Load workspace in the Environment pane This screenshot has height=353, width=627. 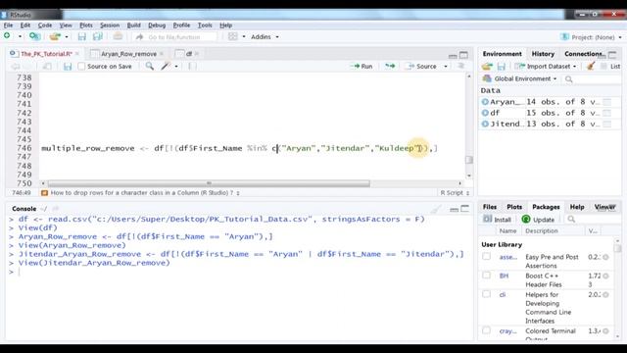tap(487, 67)
